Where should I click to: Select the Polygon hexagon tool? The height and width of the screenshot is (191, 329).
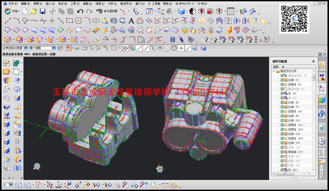coord(78,21)
